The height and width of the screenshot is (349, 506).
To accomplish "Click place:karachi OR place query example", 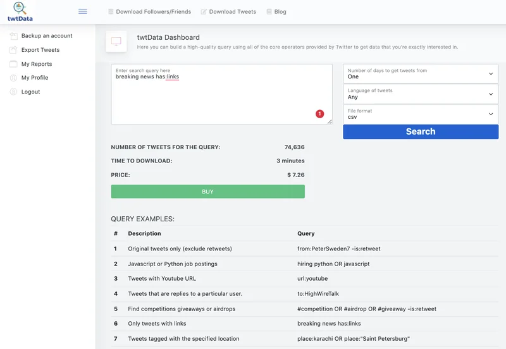I will (x=354, y=339).
